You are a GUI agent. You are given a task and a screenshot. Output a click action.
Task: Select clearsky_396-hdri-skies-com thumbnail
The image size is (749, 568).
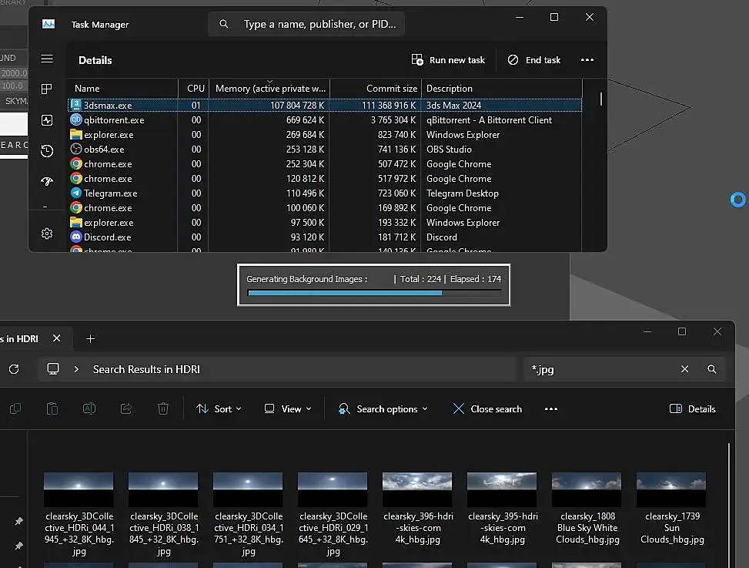[417, 489]
